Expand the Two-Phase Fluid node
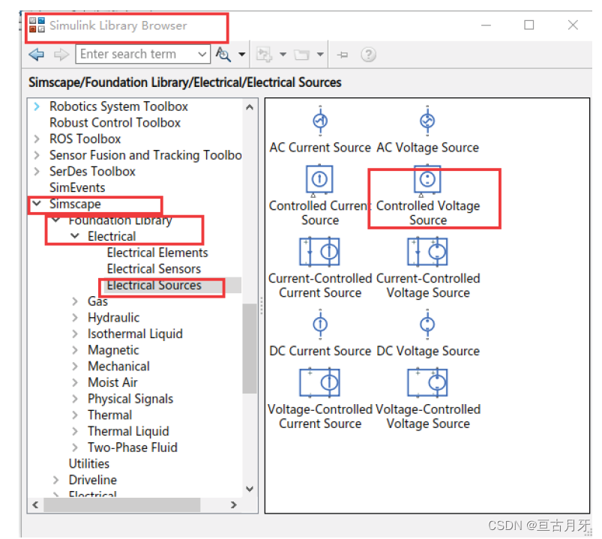Screen dimensions: 602x539 coord(75,448)
